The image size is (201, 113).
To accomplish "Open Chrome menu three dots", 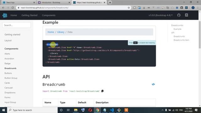I will click(198, 8).
